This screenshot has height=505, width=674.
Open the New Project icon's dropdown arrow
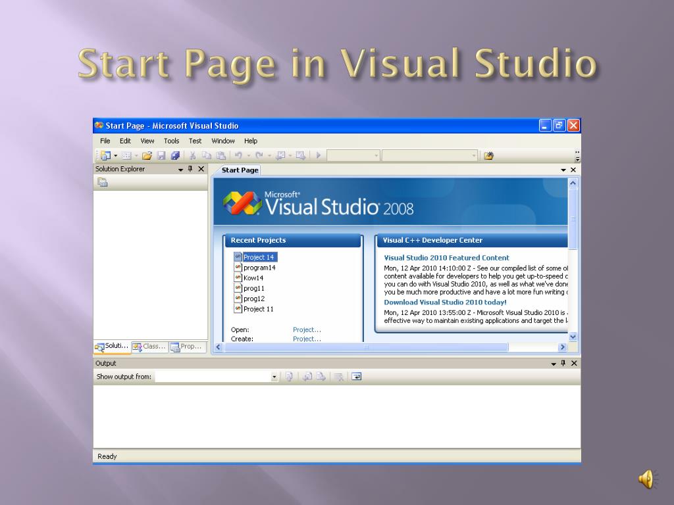coord(116,156)
